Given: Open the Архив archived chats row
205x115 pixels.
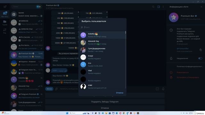Looking at the screenshot, I should (27, 14).
